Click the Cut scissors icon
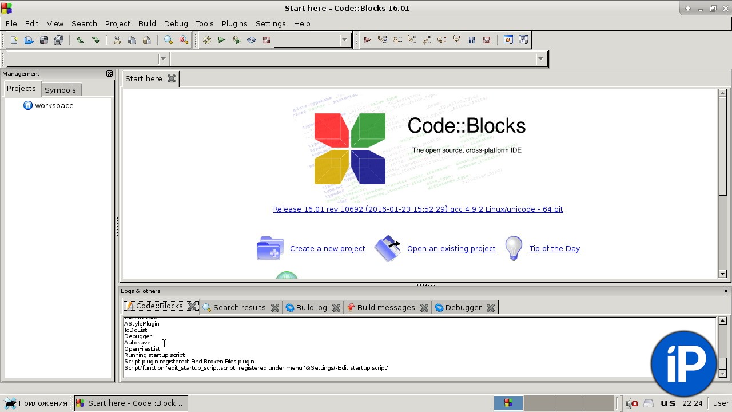This screenshot has width=732, height=412. 117,40
